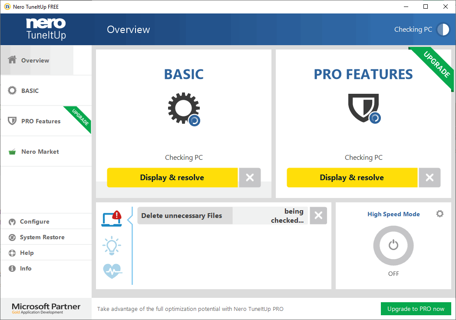Click 'Checking PC' text under BASIC card
Image resolution: width=456 pixels, height=320 pixels.
click(184, 157)
